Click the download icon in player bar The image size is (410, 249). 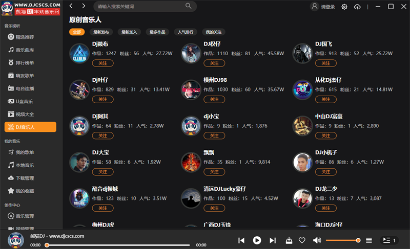click(289, 240)
